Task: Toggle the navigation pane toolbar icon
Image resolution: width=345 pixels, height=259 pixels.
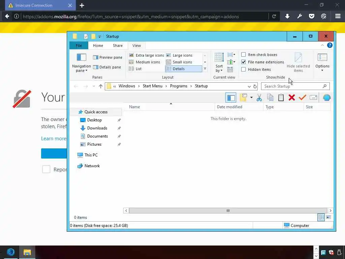Action: click(231, 97)
